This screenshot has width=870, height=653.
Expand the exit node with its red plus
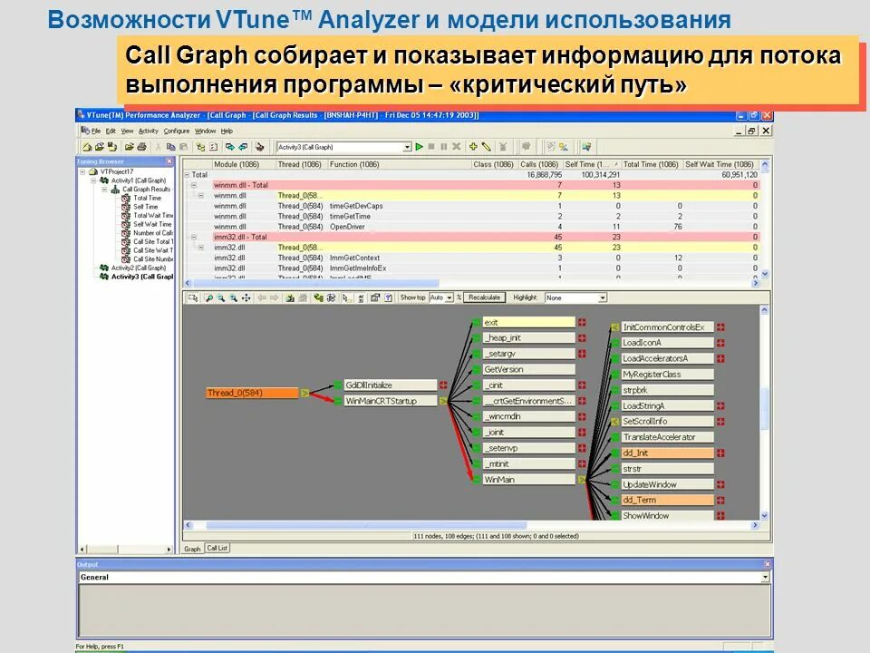[582, 322]
